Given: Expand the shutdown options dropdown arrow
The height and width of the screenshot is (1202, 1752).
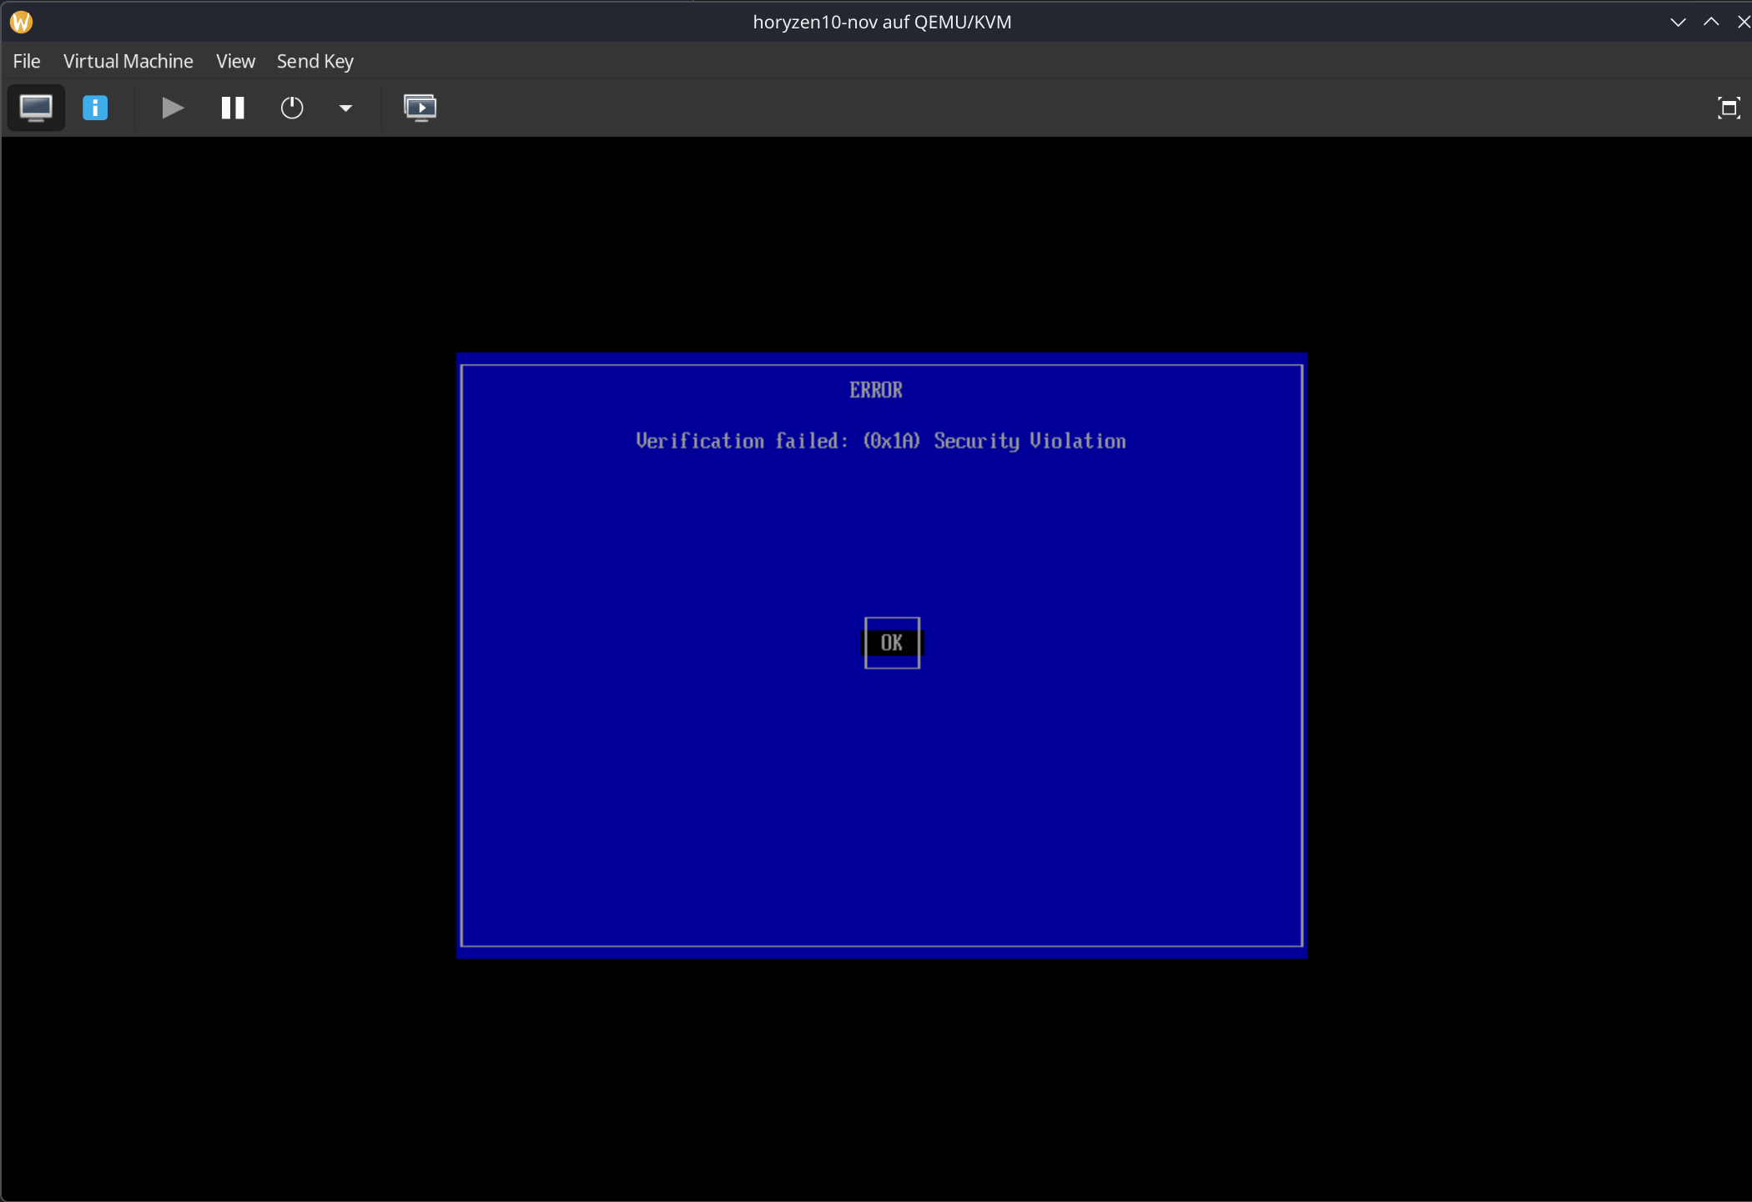Looking at the screenshot, I should 345,108.
